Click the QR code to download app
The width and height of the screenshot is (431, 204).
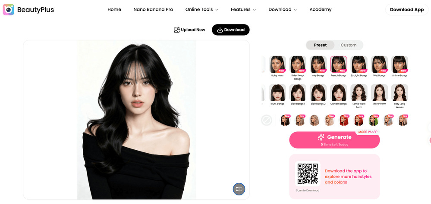[308, 174]
